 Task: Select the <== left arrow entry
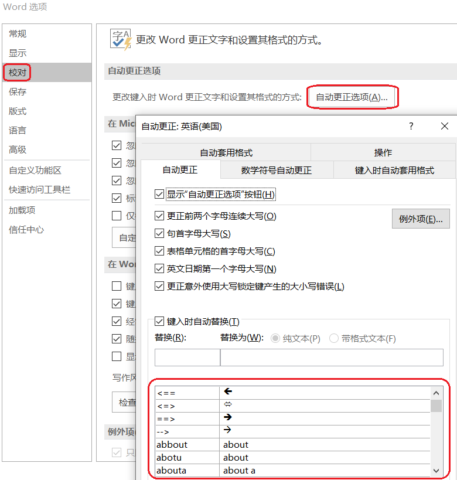pos(292,393)
